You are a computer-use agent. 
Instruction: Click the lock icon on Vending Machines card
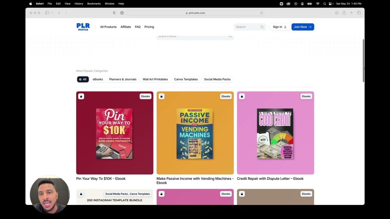coord(161,96)
